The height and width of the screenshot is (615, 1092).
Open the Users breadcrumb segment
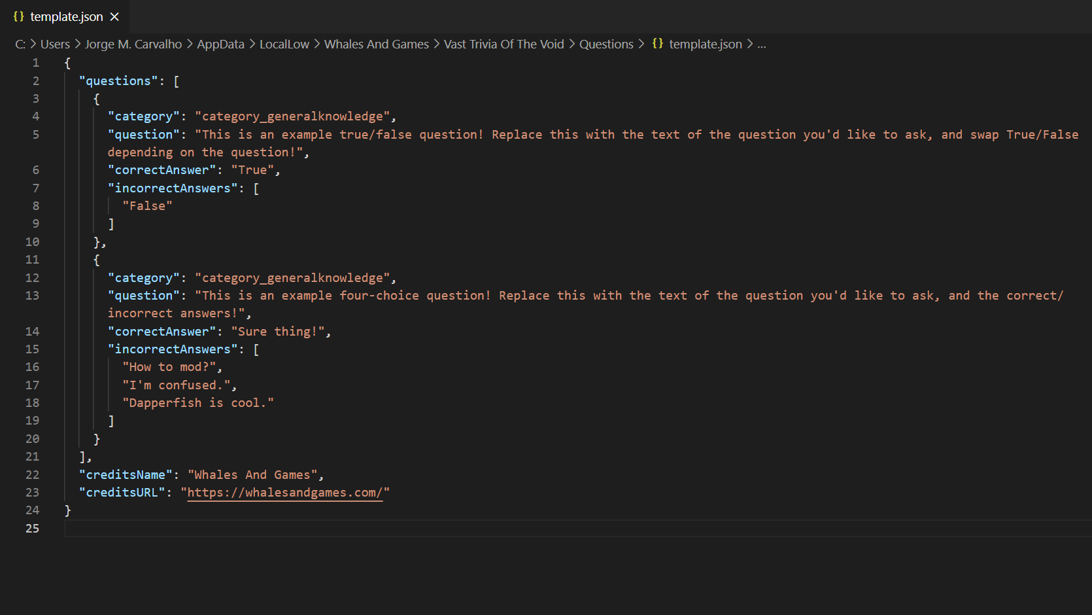click(x=55, y=44)
